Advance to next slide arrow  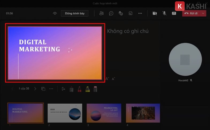pyautogui.click(x=35, y=89)
